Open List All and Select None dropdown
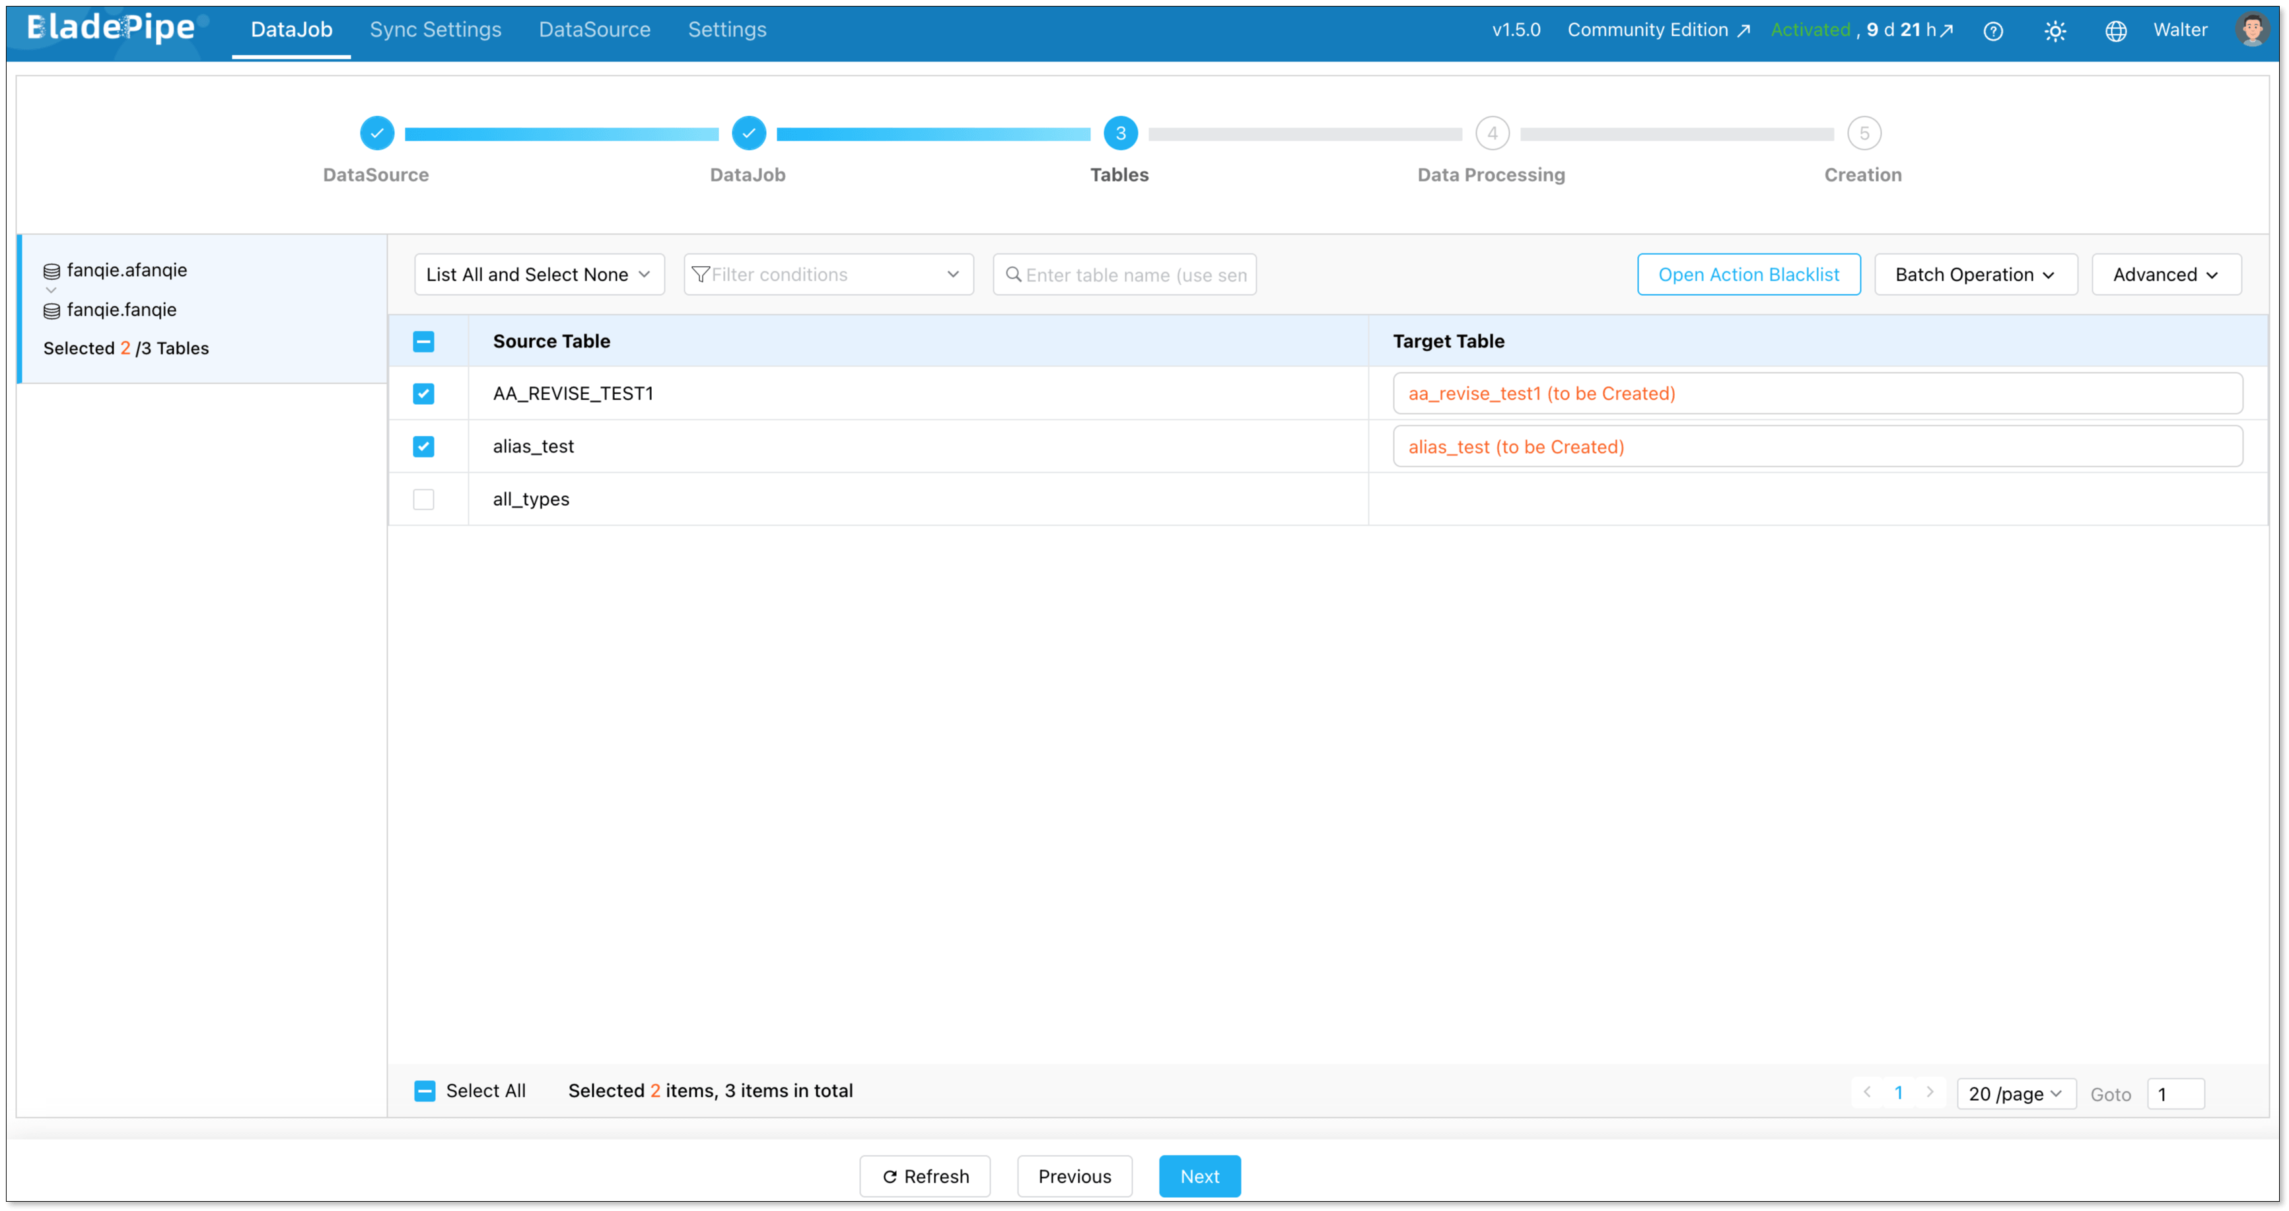 (x=538, y=275)
